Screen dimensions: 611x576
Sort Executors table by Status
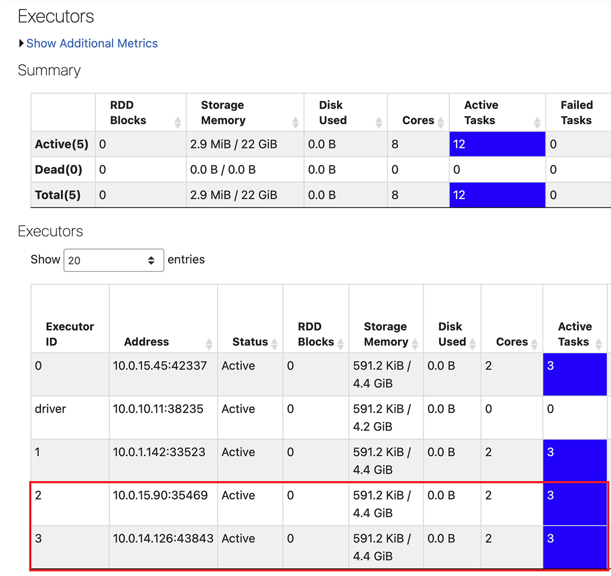point(274,344)
